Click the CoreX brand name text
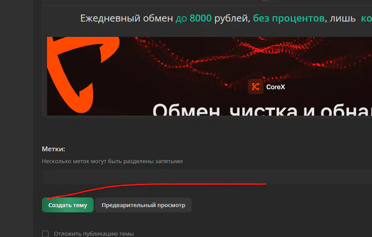This screenshot has height=237, width=372. [275, 87]
